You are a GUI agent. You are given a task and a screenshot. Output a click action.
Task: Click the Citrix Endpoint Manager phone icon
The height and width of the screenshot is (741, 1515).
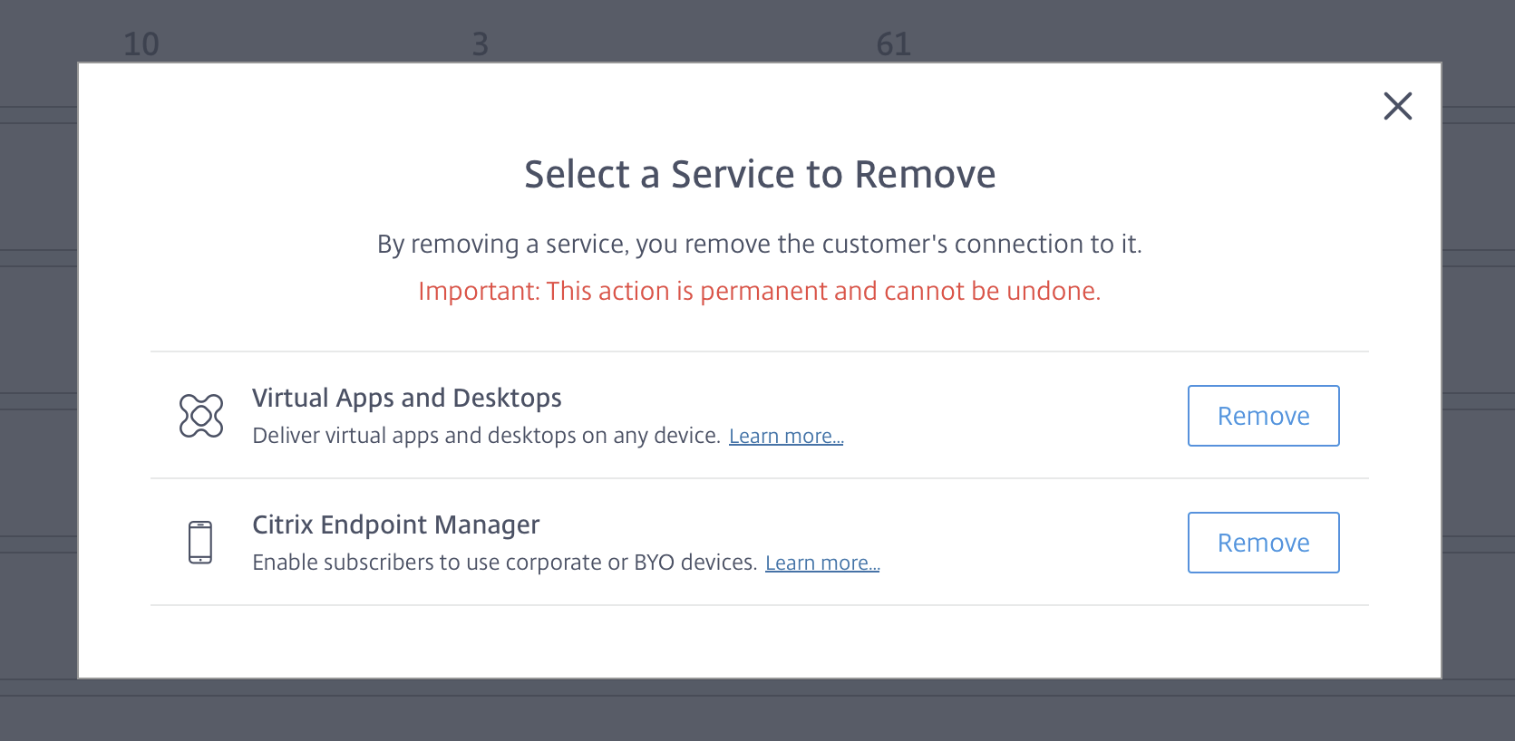[200, 543]
